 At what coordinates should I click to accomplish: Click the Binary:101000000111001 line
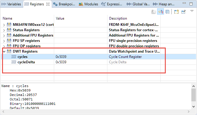(32, 104)
